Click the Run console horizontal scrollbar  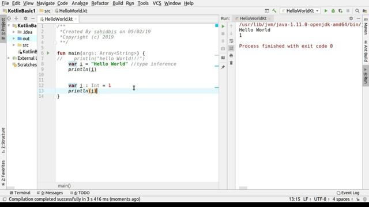pos(243,188)
